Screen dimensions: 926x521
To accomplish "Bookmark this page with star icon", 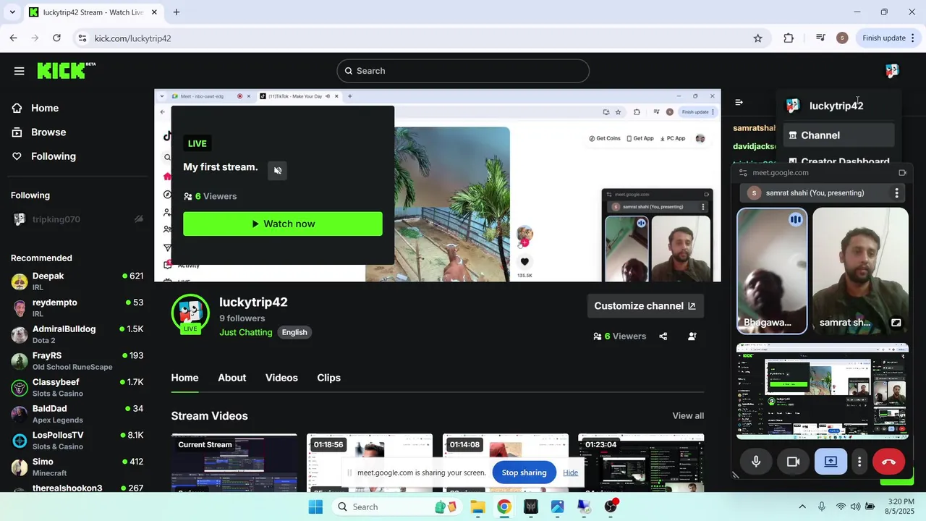I will [757, 38].
